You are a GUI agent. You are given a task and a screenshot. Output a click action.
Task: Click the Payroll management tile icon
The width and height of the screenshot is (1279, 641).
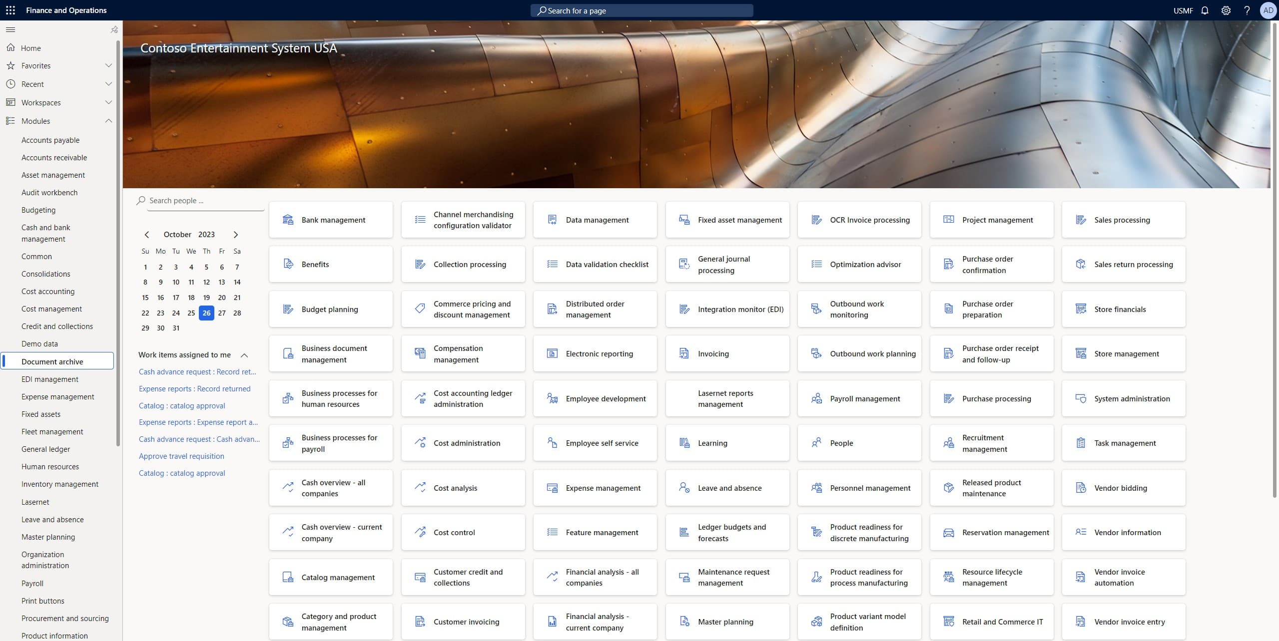(x=816, y=398)
